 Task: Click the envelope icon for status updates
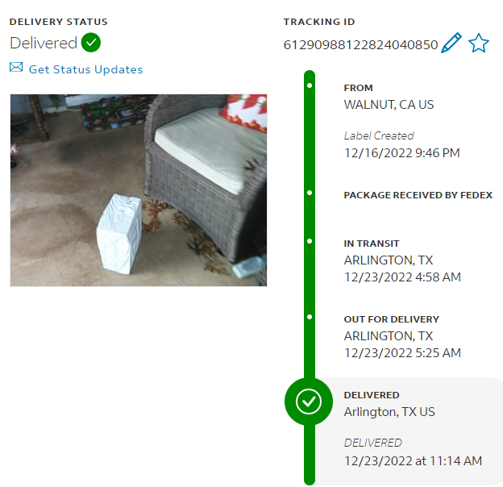[x=16, y=68]
